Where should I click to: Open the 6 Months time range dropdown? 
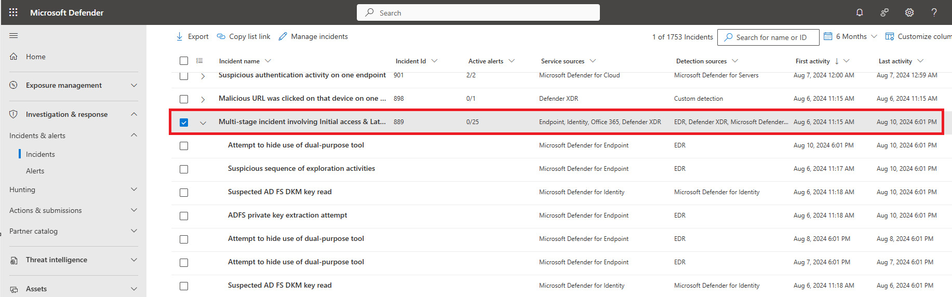pos(850,36)
